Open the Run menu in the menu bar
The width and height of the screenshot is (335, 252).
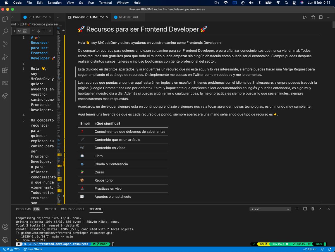click(91, 3)
